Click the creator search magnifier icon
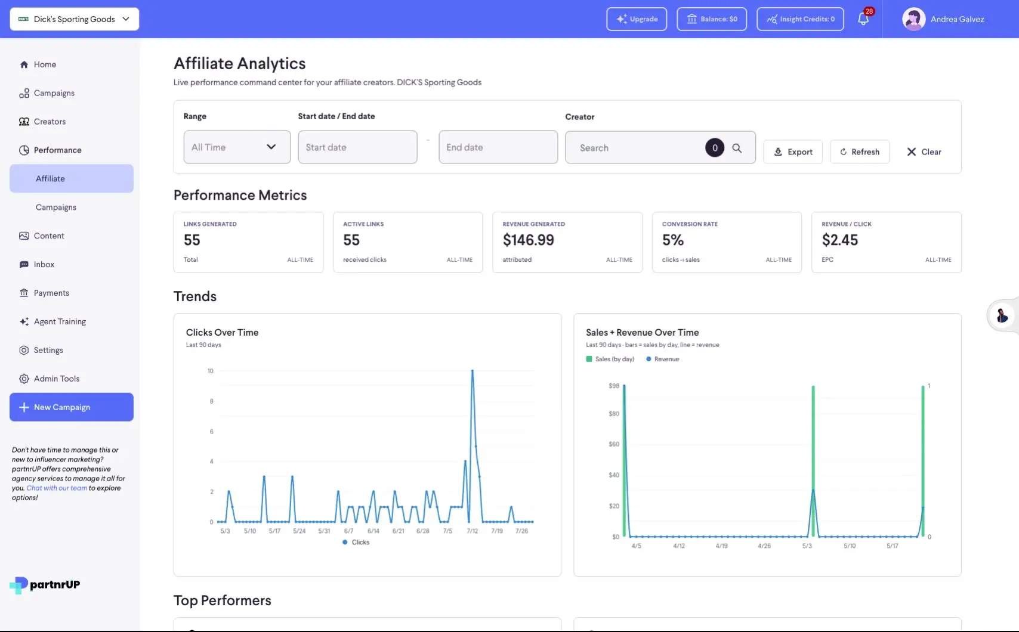Image resolution: width=1019 pixels, height=632 pixels. coord(737,148)
